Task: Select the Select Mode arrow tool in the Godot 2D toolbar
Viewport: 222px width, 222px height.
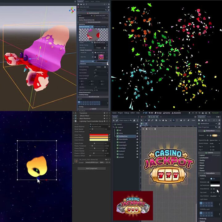Action: pos(142,120)
